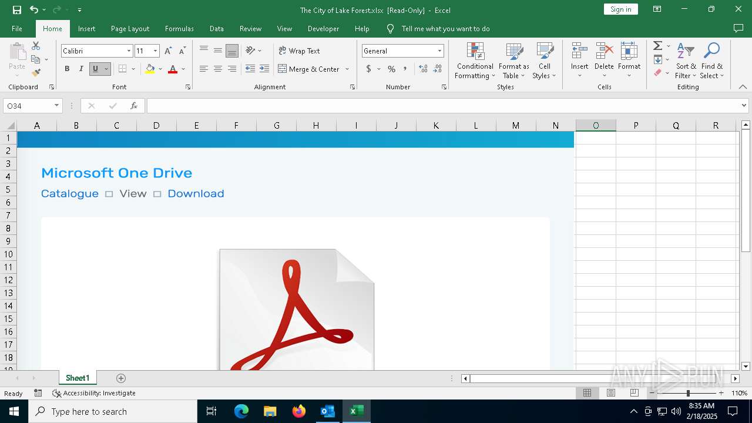Click Accessibility: Investigate in status bar
Viewport: 752px width, 423px height.
94,393
